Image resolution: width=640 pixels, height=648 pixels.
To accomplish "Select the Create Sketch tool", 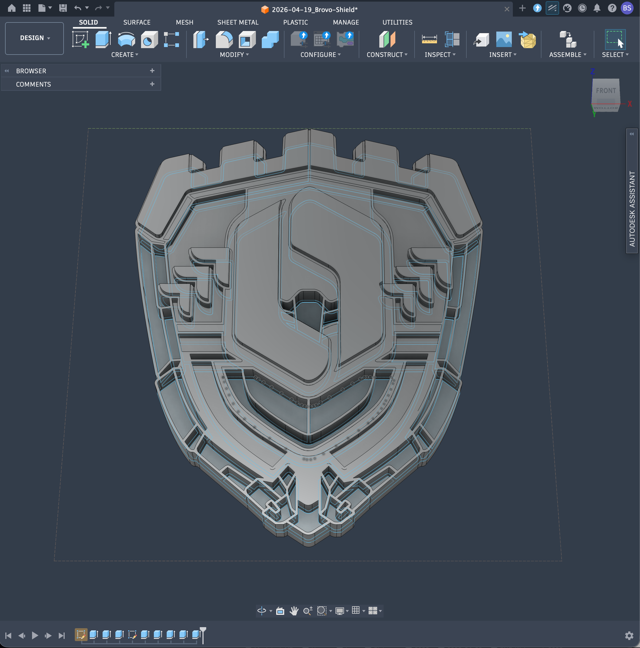I will point(80,40).
